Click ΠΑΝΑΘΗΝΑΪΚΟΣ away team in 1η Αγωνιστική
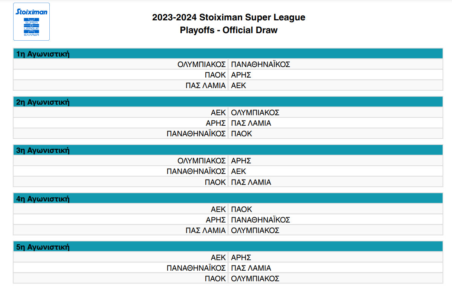Image resolution: width=452 pixels, height=288 pixels. click(x=261, y=64)
